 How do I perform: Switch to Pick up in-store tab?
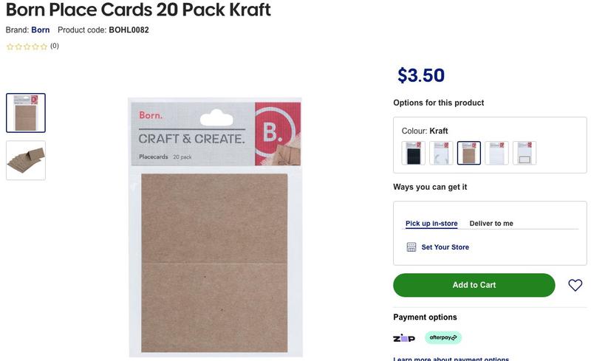[x=431, y=224]
